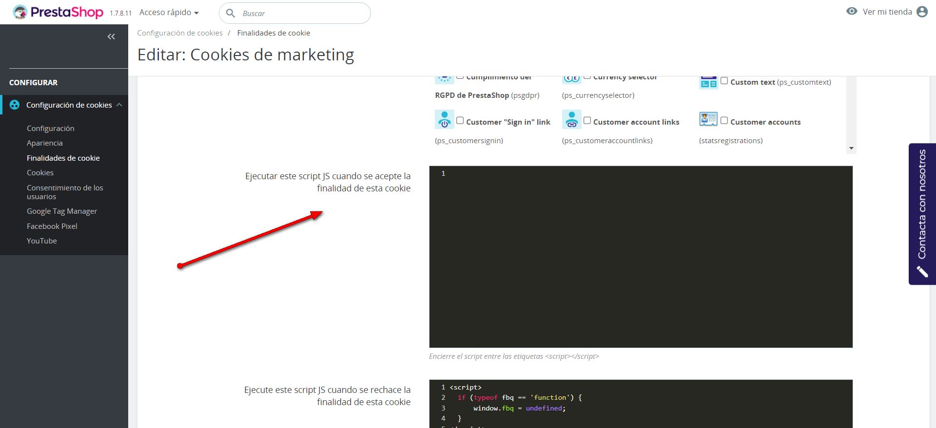Click the page title Editar: Cookies de marketing

pos(246,55)
